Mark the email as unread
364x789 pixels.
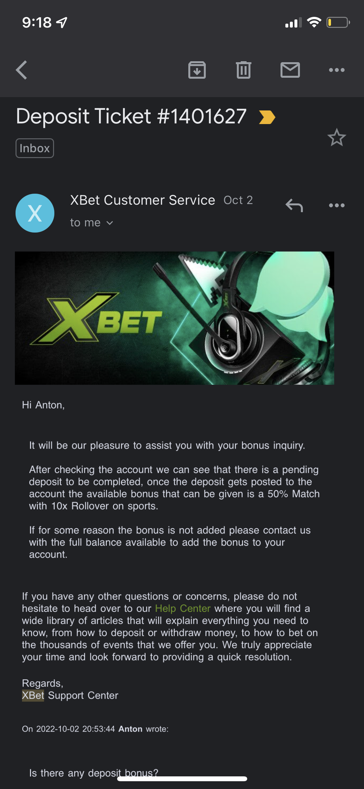290,70
